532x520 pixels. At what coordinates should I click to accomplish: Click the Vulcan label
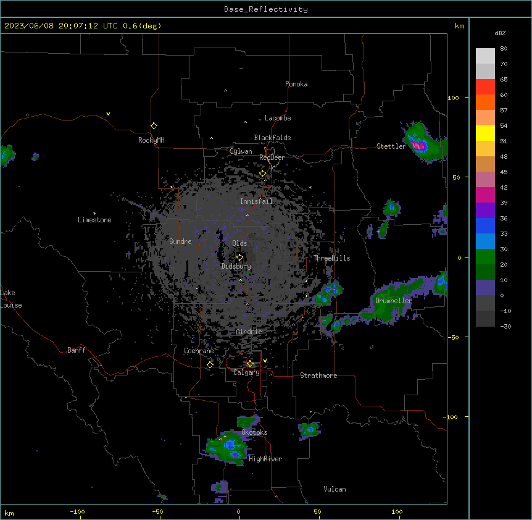point(335,489)
